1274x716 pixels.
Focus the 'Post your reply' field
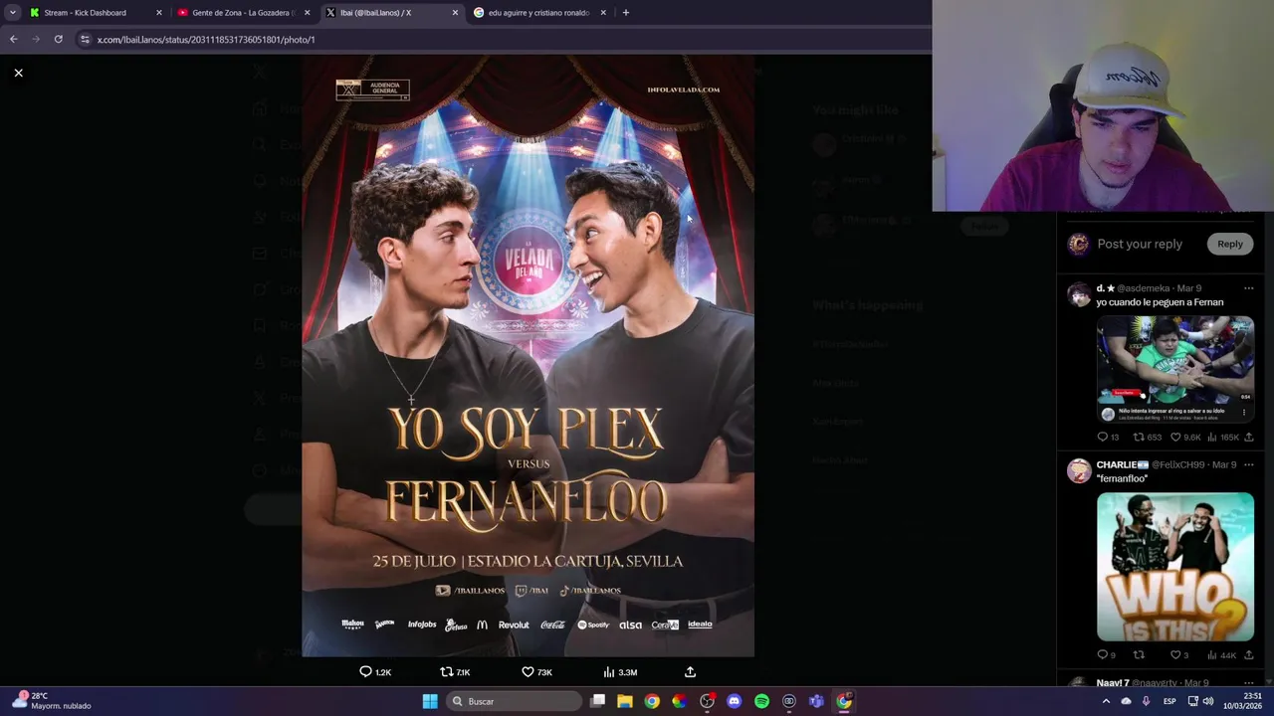pos(1140,244)
